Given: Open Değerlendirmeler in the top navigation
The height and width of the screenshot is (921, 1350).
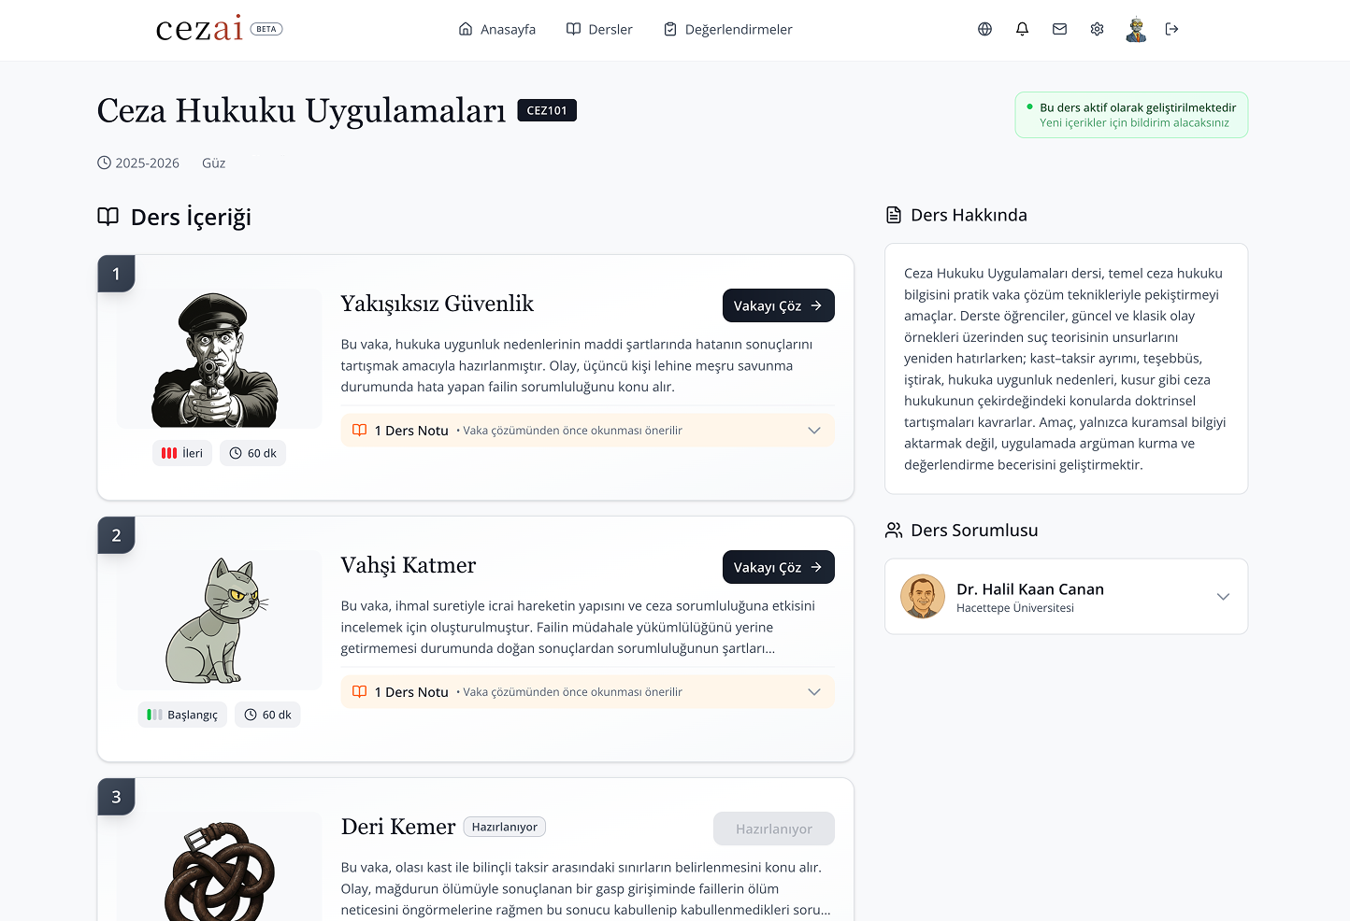Looking at the screenshot, I should pos(727,29).
